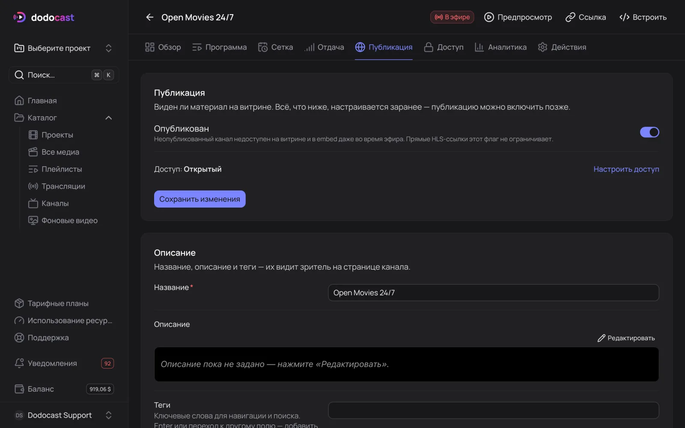Click the Сохранить изменения button

click(x=200, y=199)
